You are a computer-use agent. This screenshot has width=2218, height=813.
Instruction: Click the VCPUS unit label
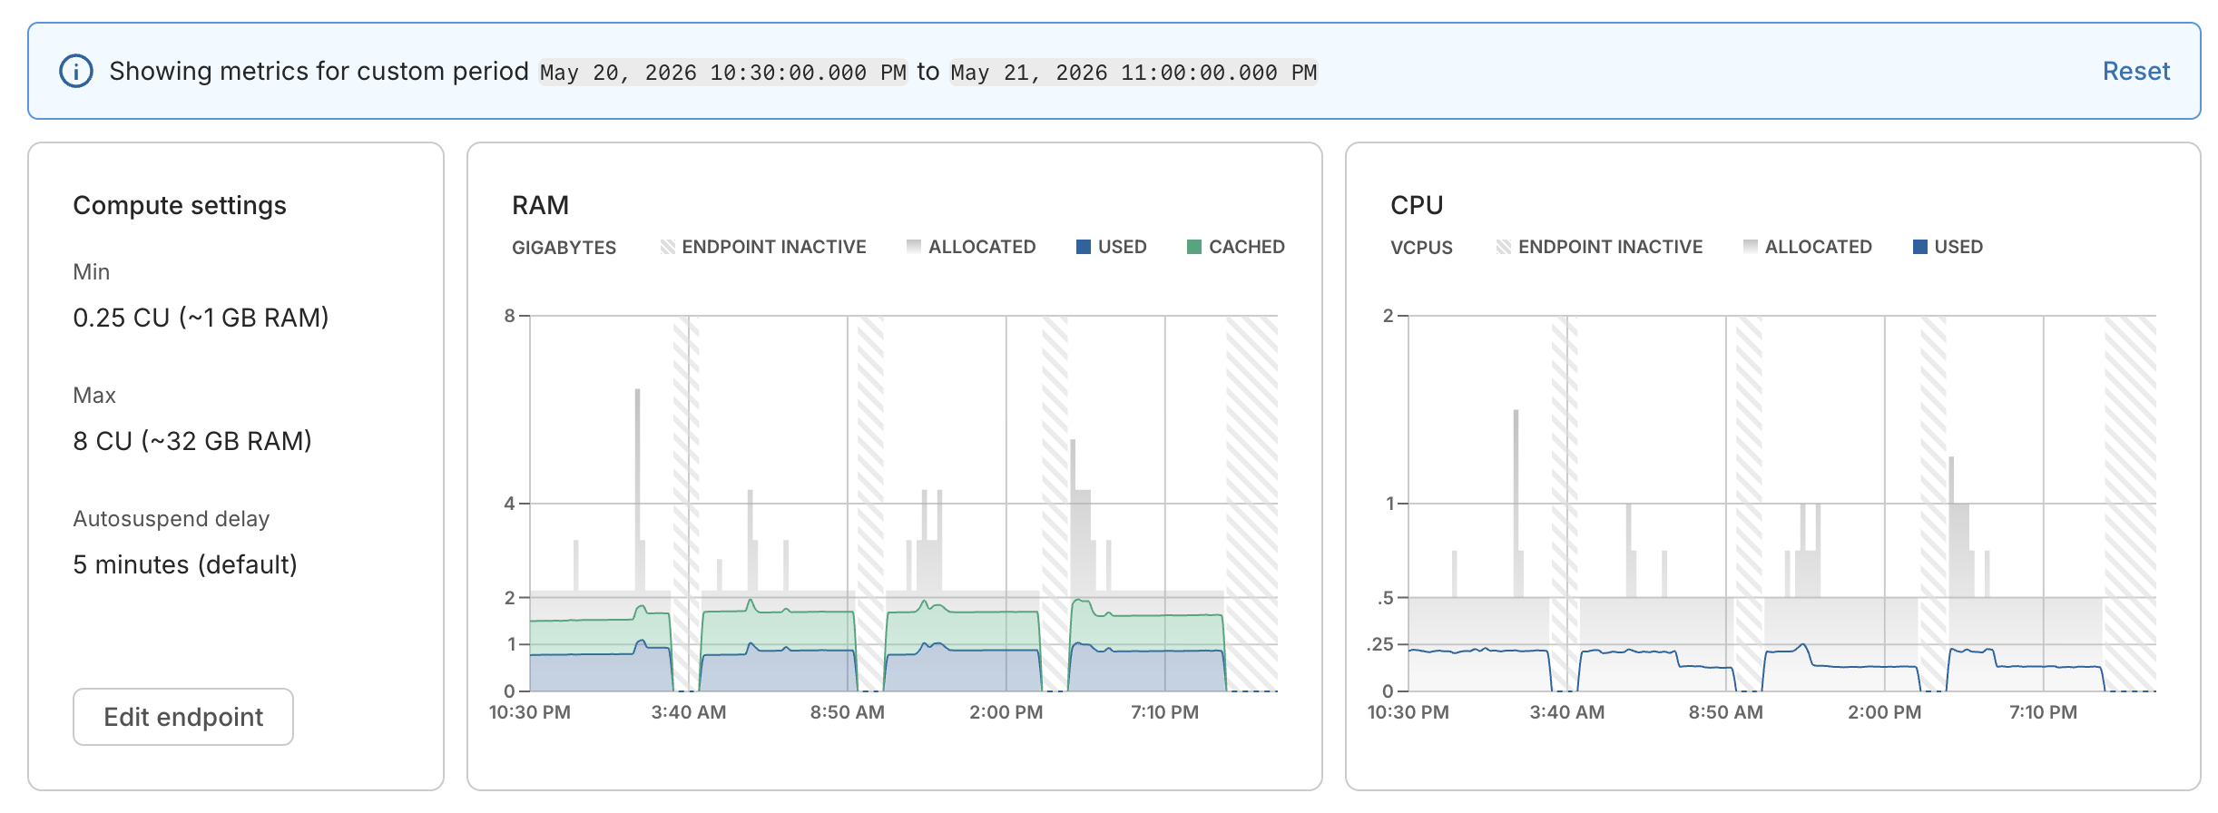pyautogui.click(x=1421, y=248)
